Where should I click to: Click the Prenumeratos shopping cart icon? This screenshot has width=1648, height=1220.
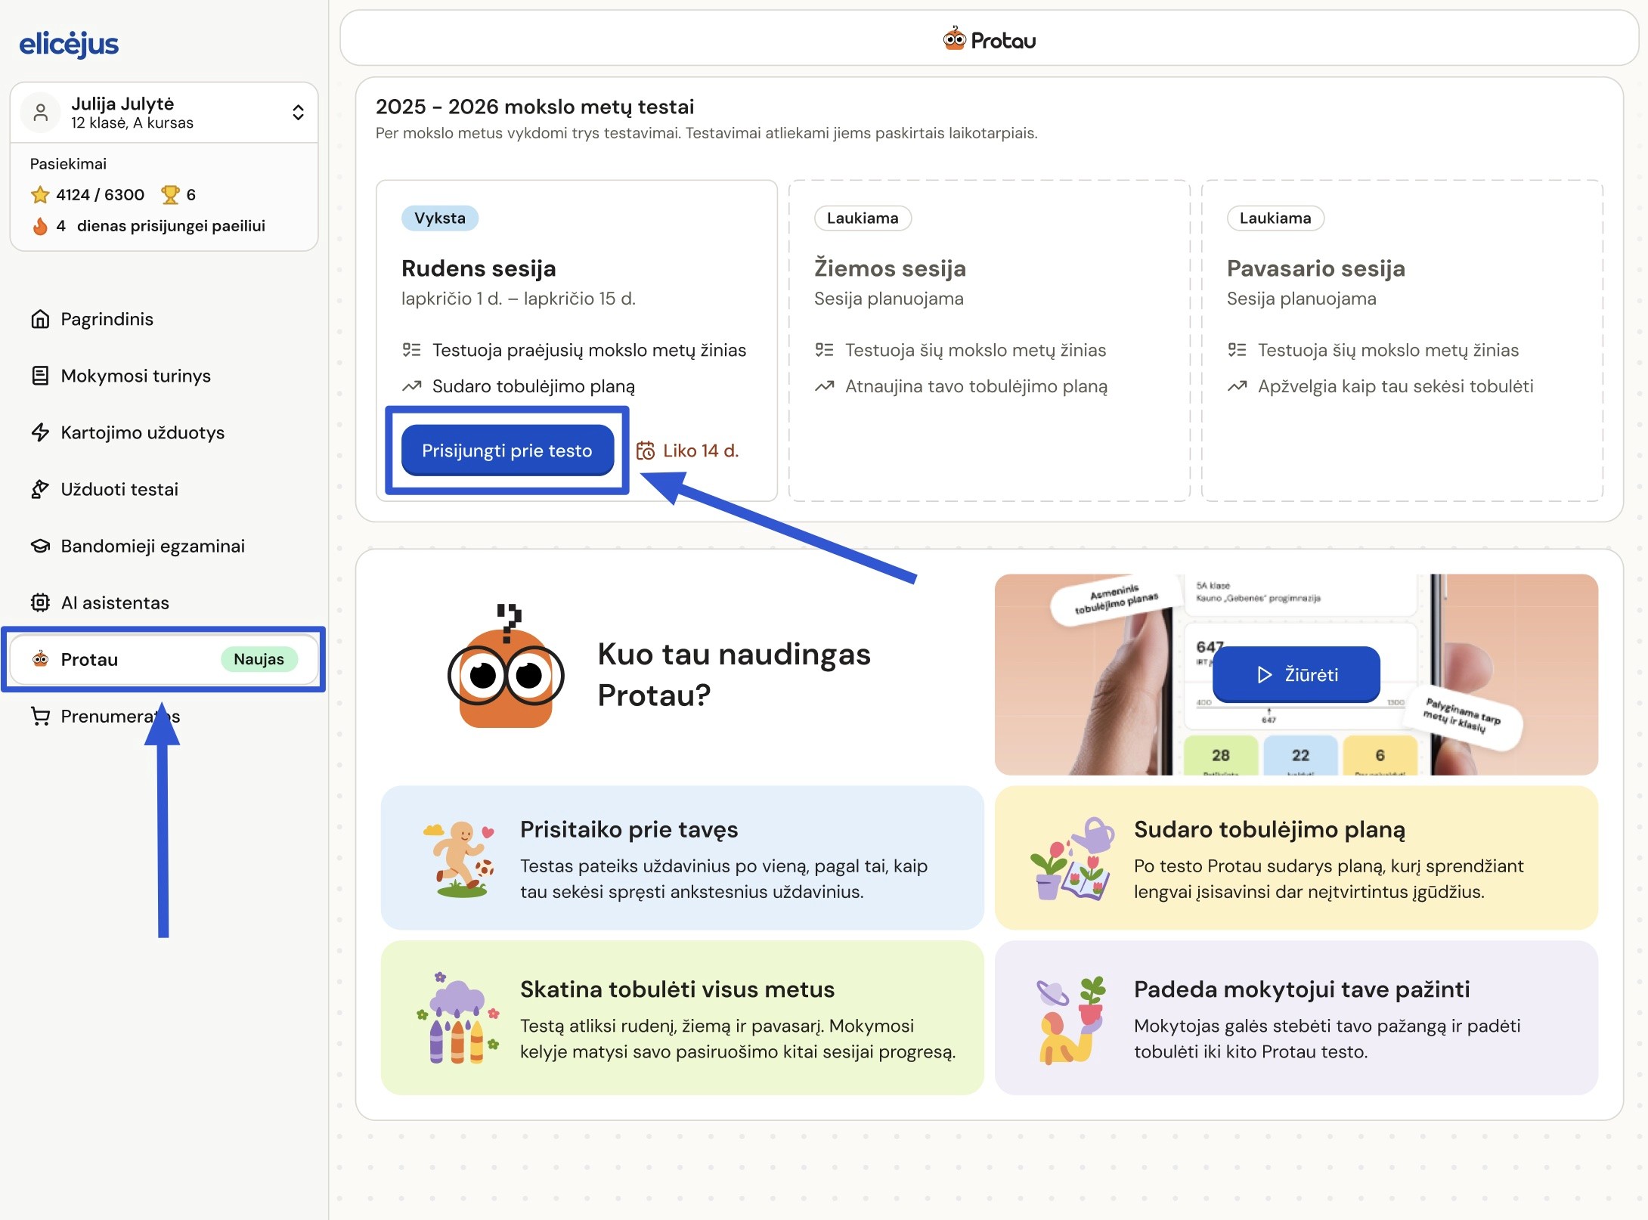(40, 716)
